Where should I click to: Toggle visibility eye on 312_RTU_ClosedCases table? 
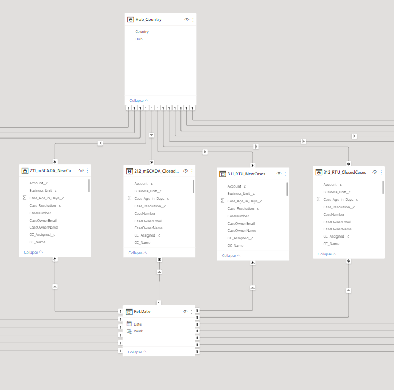[x=375, y=172]
